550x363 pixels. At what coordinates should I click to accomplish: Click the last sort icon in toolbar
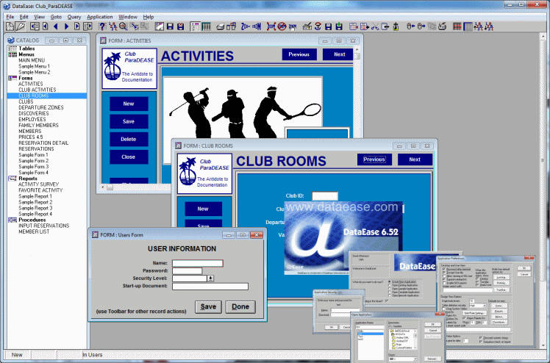click(x=489, y=26)
